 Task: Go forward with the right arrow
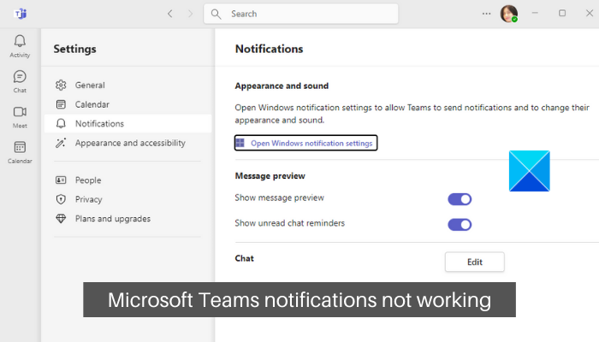[190, 14]
